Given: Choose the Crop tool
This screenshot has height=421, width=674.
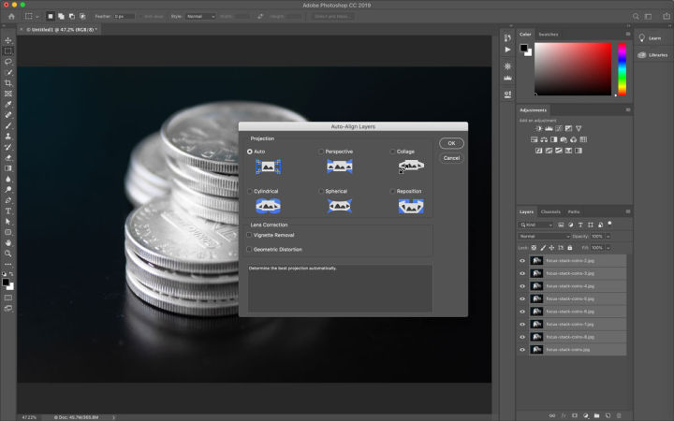Looking at the screenshot, I should [8, 82].
